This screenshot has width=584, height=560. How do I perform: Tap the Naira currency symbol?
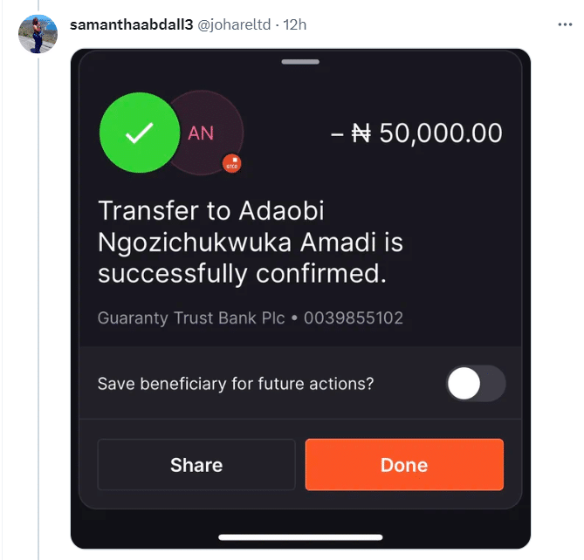point(361,133)
